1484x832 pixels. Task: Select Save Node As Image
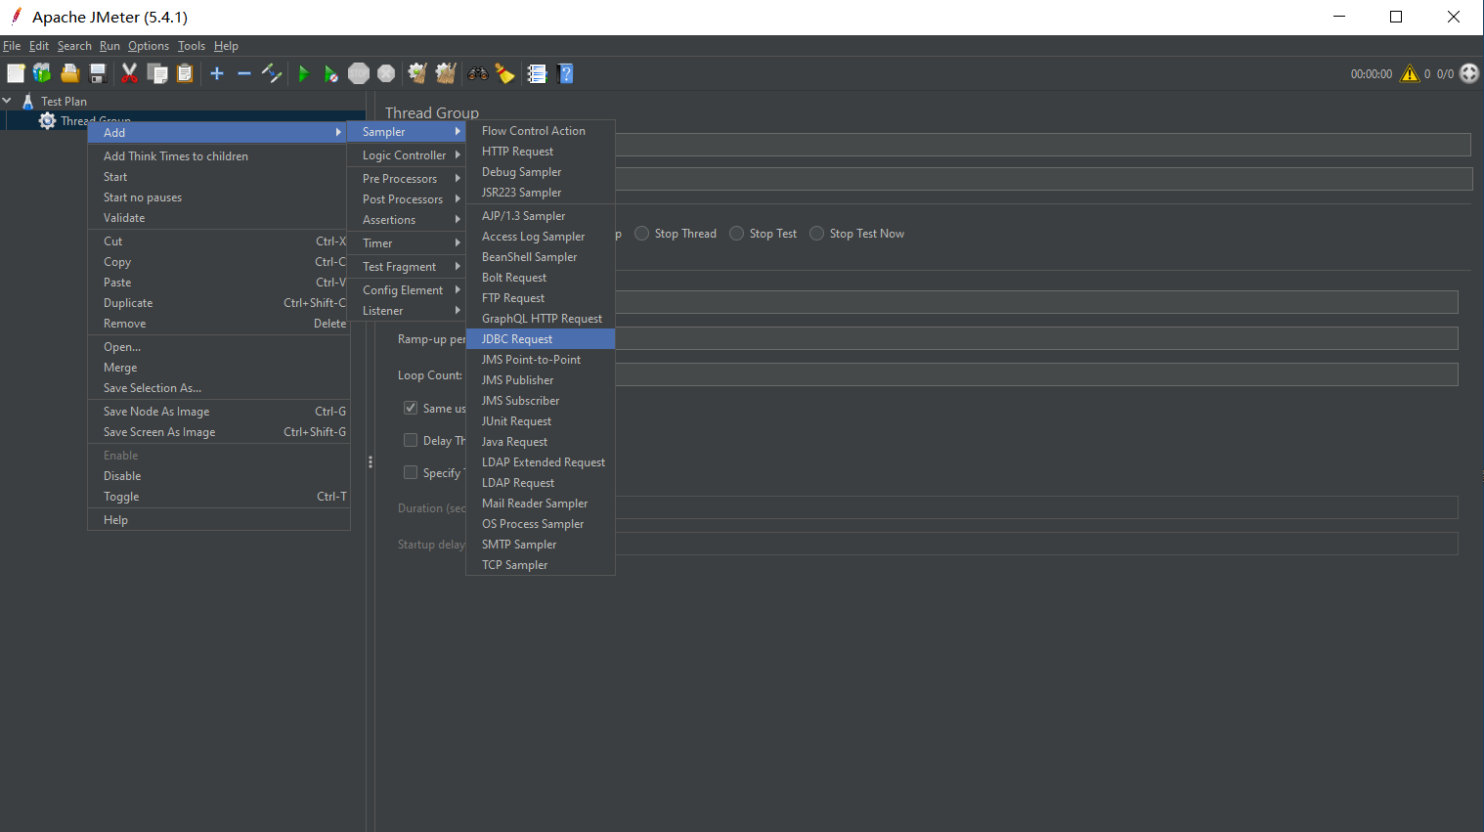click(219, 411)
